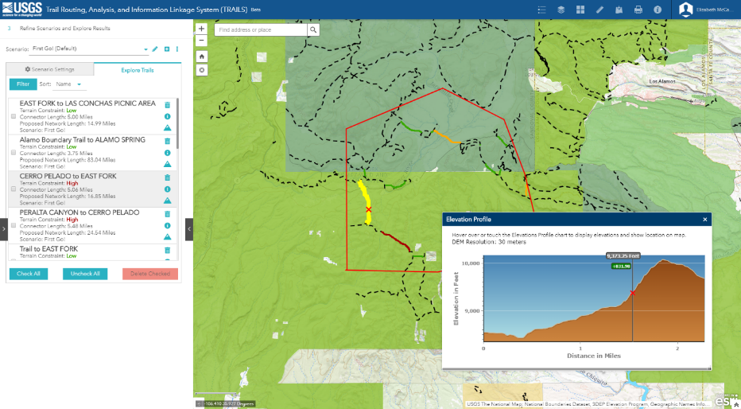Edit the scenario name with pencil icon

155,49
